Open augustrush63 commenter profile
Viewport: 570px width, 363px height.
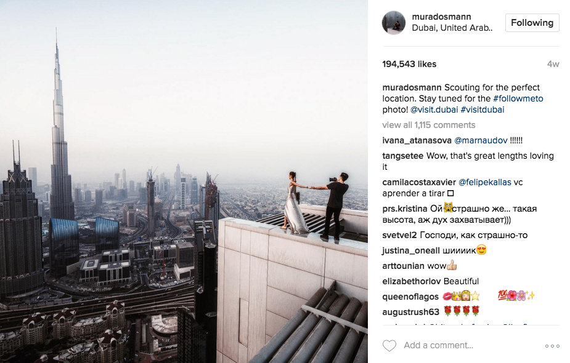point(411,312)
